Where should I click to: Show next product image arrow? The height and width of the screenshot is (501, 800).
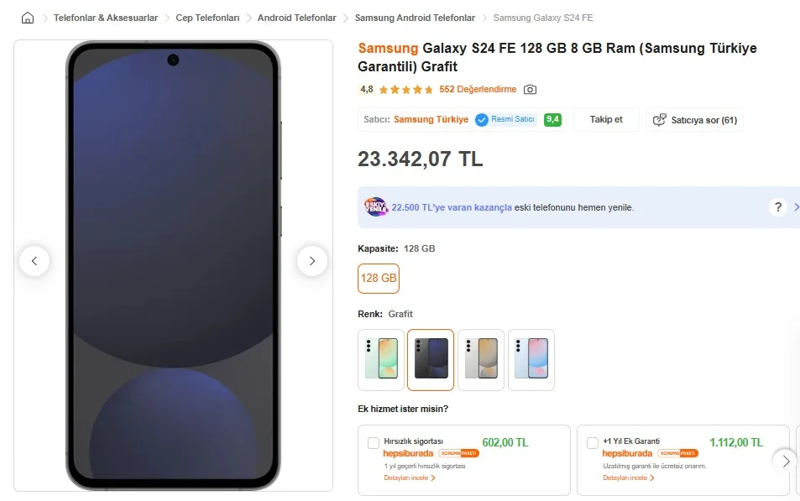coord(312,261)
